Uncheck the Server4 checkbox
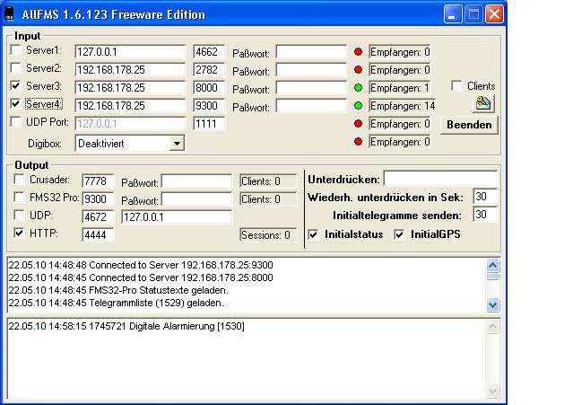 15,103
